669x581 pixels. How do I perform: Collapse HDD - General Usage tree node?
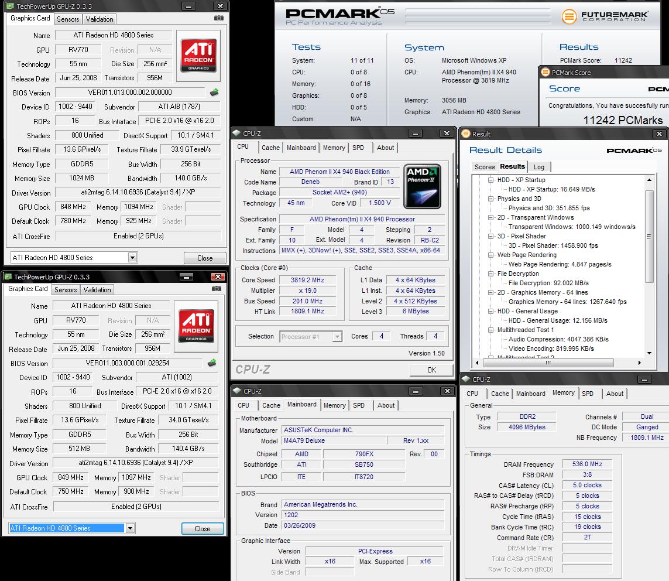490,311
